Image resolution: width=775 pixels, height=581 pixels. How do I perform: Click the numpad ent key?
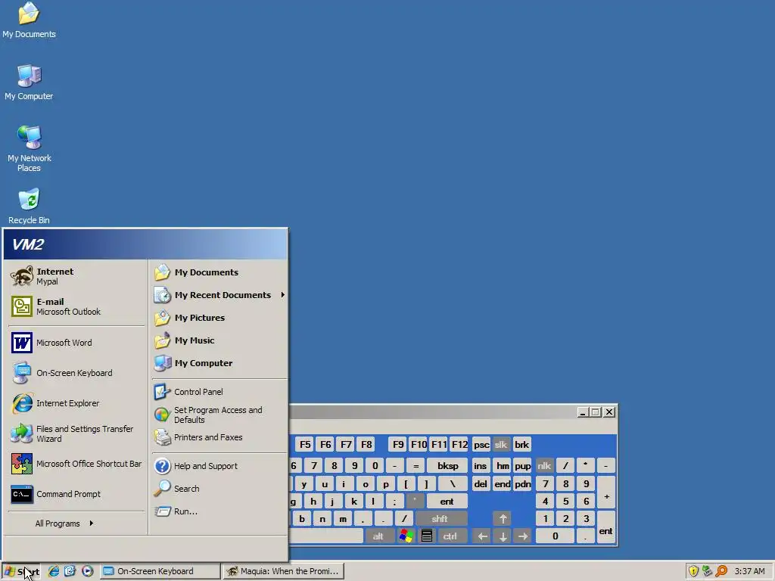606,527
